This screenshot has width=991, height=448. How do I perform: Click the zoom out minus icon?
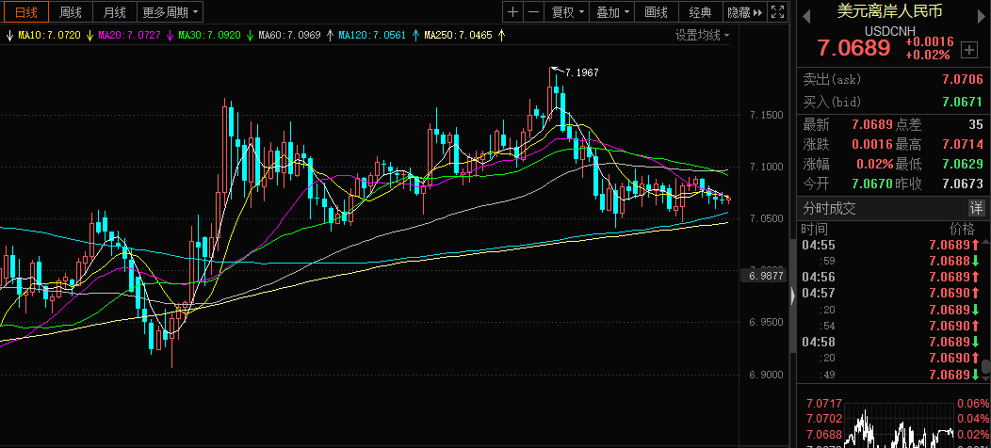534,12
